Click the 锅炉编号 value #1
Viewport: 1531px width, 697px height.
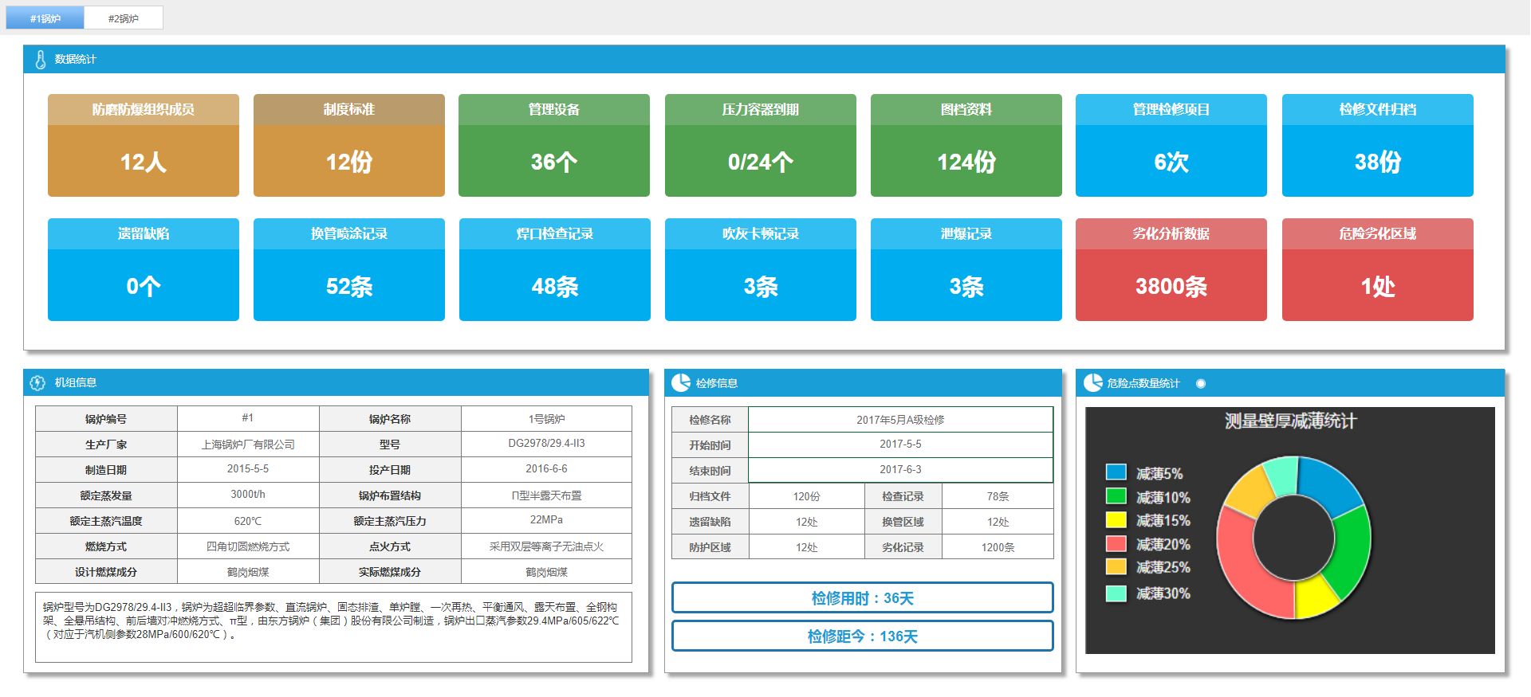pos(248,418)
